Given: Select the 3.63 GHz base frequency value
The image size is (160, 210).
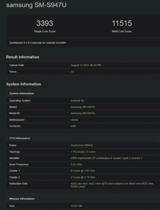Looking at the screenshot, I should pyautogui.click(x=76, y=165).
